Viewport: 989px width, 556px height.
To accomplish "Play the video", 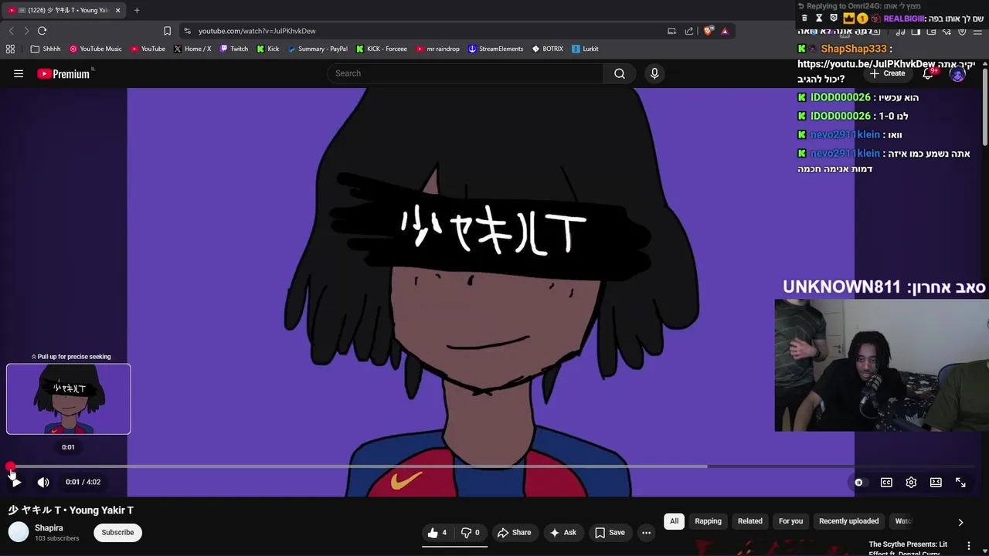I will coord(15,482).
